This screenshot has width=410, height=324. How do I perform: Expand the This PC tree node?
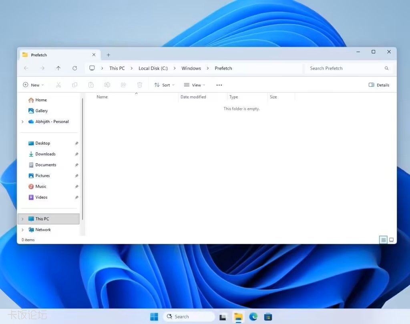pyautogui.click(x=22, y=219)
